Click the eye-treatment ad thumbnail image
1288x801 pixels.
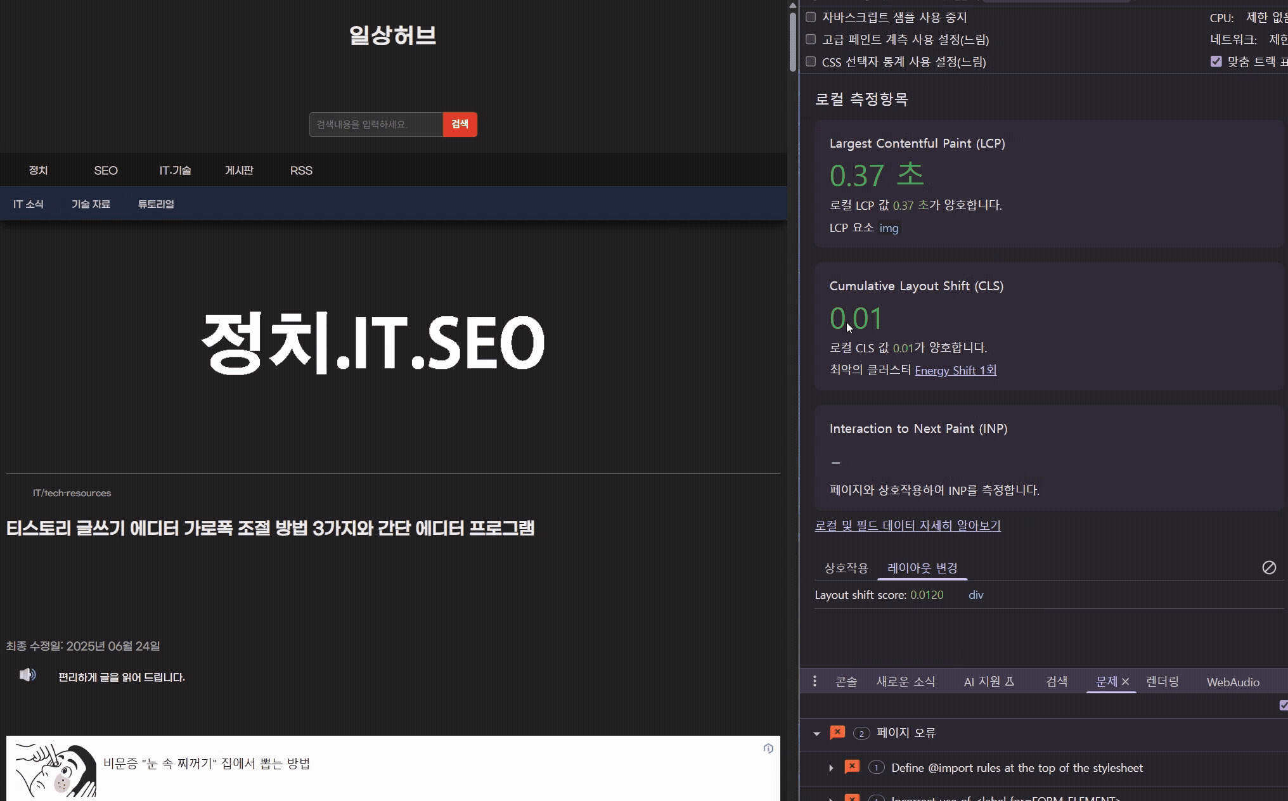[56, 769]
